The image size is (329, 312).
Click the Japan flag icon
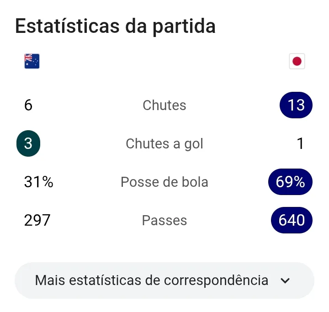pyautogui.click(x=297, y=61)
